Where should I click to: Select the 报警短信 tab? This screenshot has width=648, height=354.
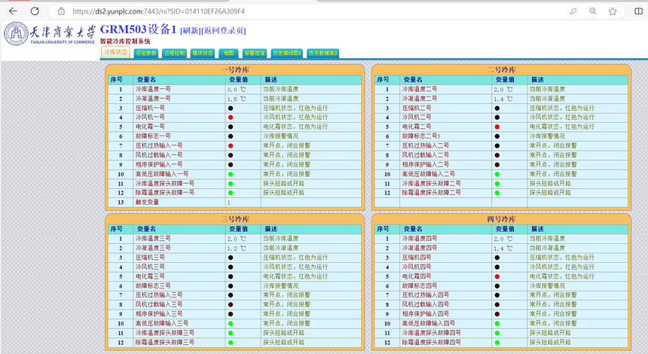tap(254, 53)
